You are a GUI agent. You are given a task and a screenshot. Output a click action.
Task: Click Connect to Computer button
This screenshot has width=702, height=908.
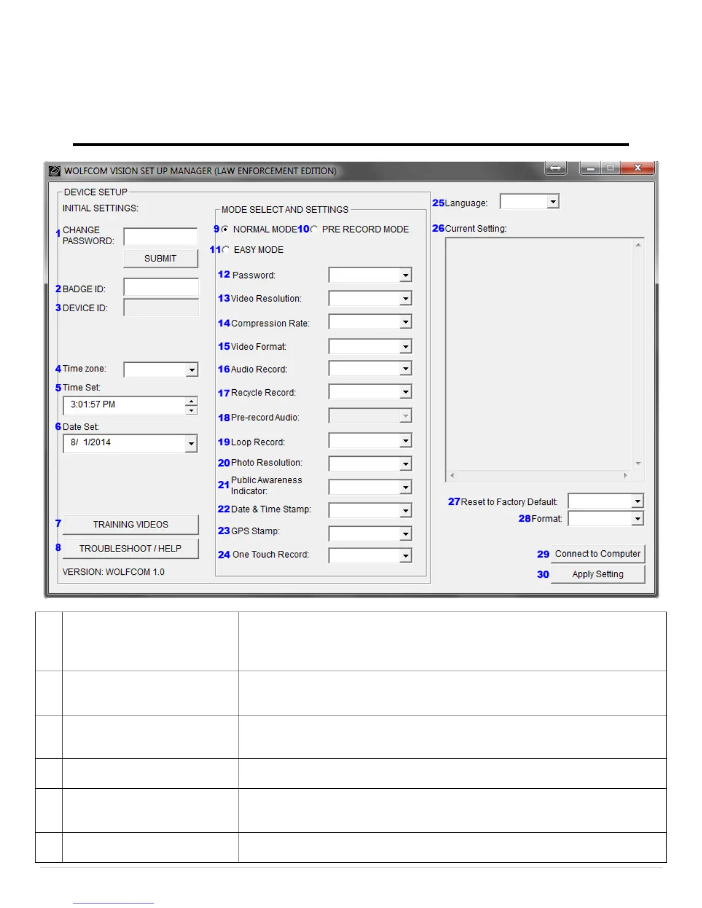point(598,554)
